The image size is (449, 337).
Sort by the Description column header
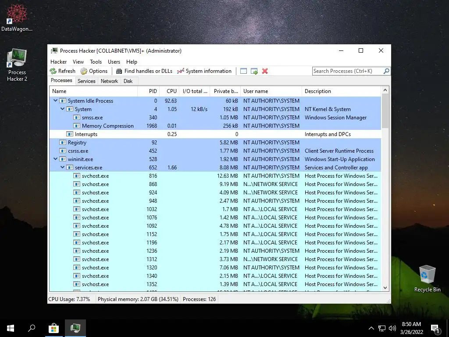click(x=341, y=91)
